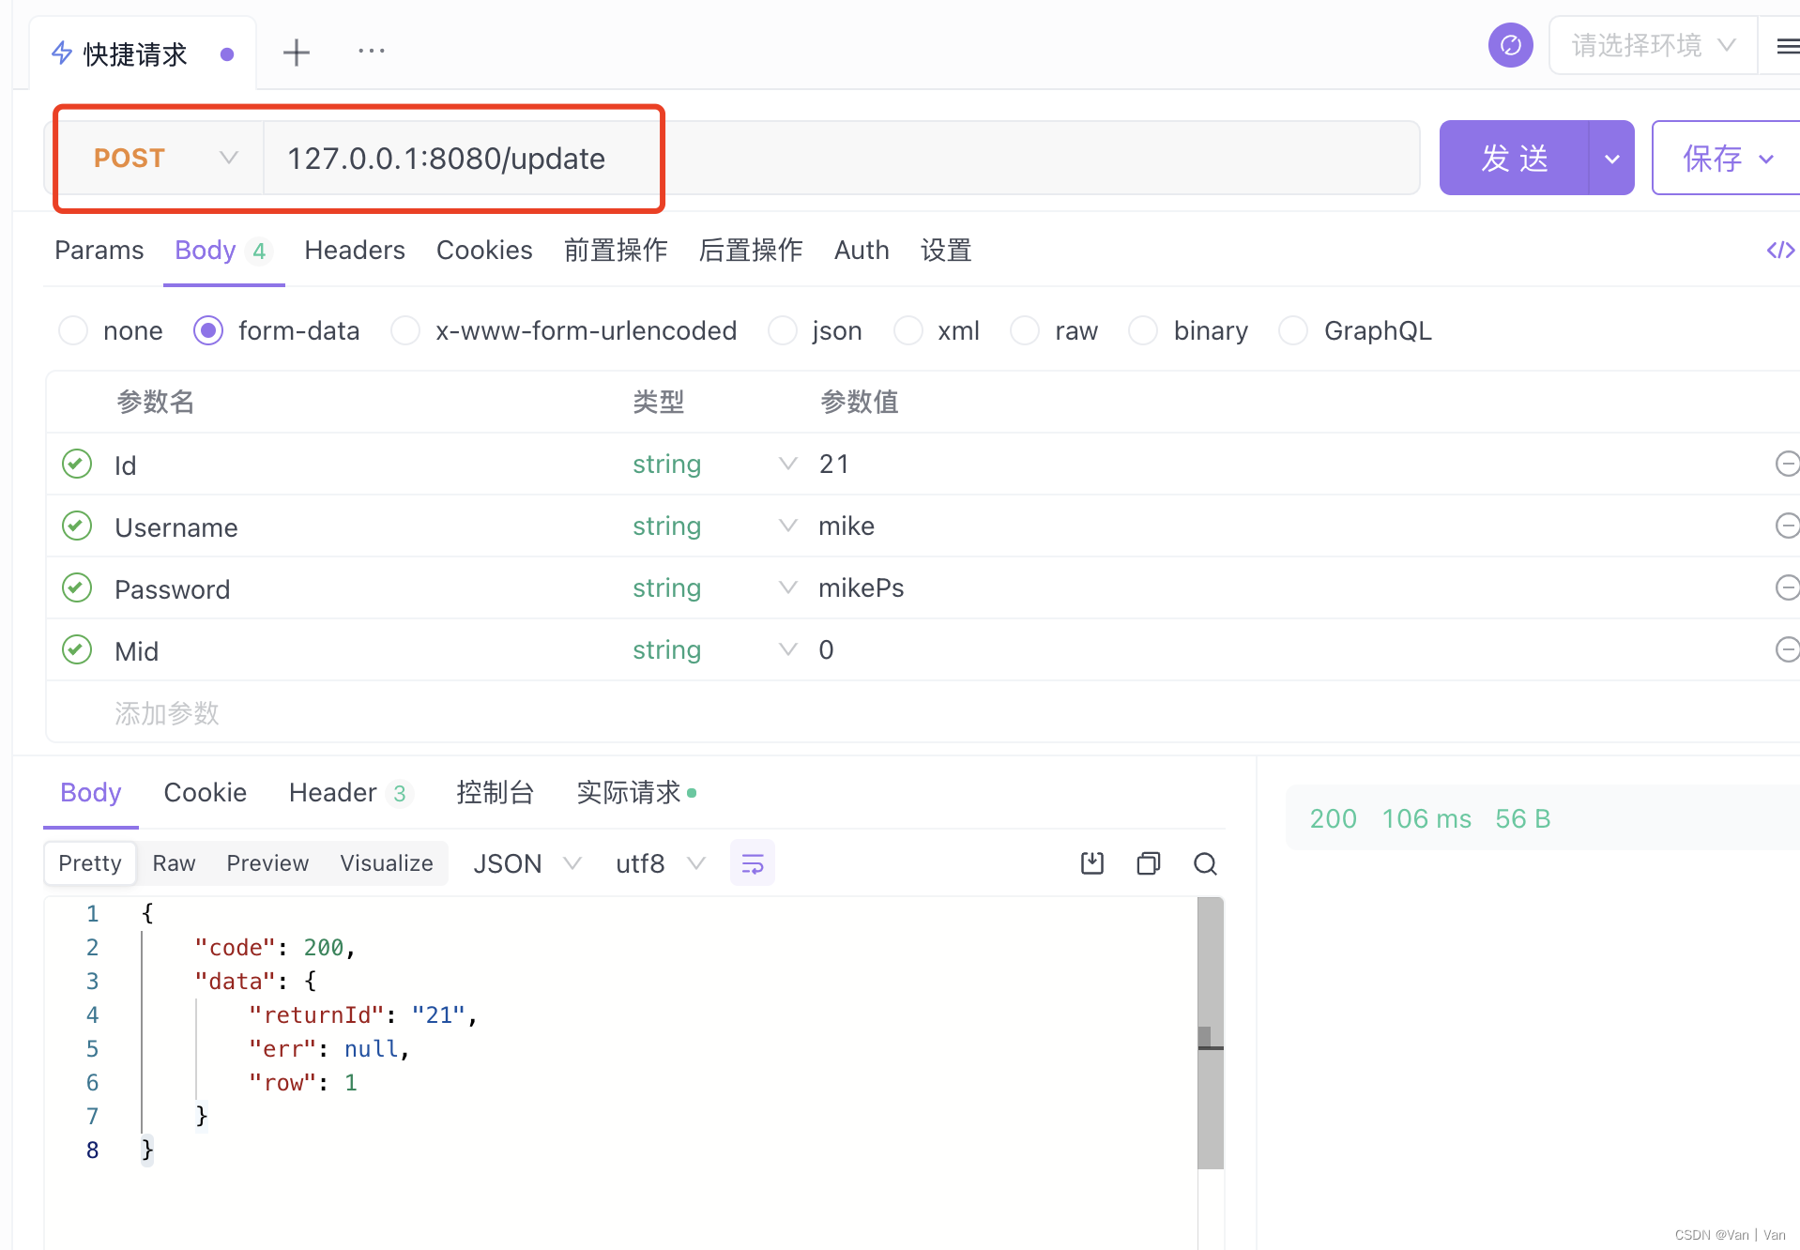This screenshot has width=1800, height=1250.
Task: Open the type dropdown for Username parameter
Action: click(786, 526)
